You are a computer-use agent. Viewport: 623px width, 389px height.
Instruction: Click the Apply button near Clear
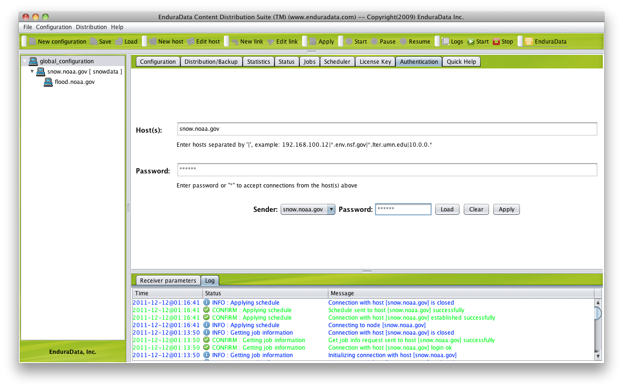click(x=506, y=209)
